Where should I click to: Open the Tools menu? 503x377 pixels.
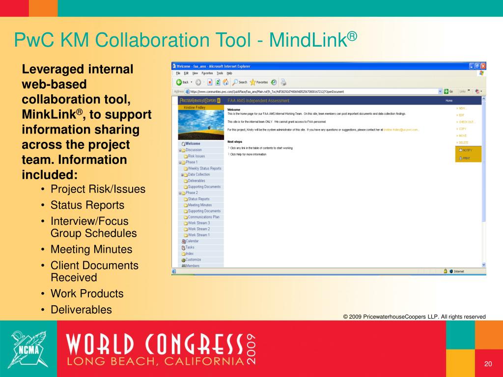pos(220,73)
